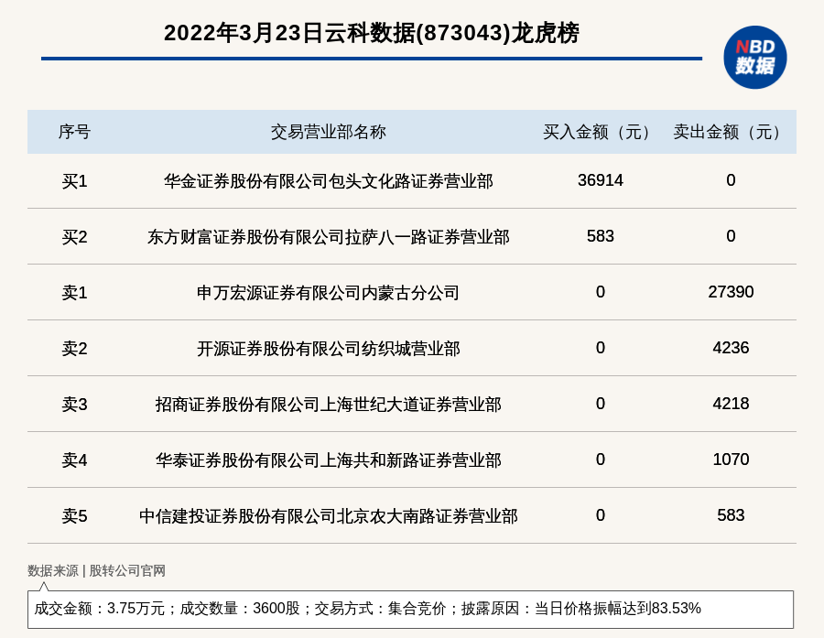
Task: Click 申万宏源证券内蒙古分公司 name
Action: (x=328, y=293)
